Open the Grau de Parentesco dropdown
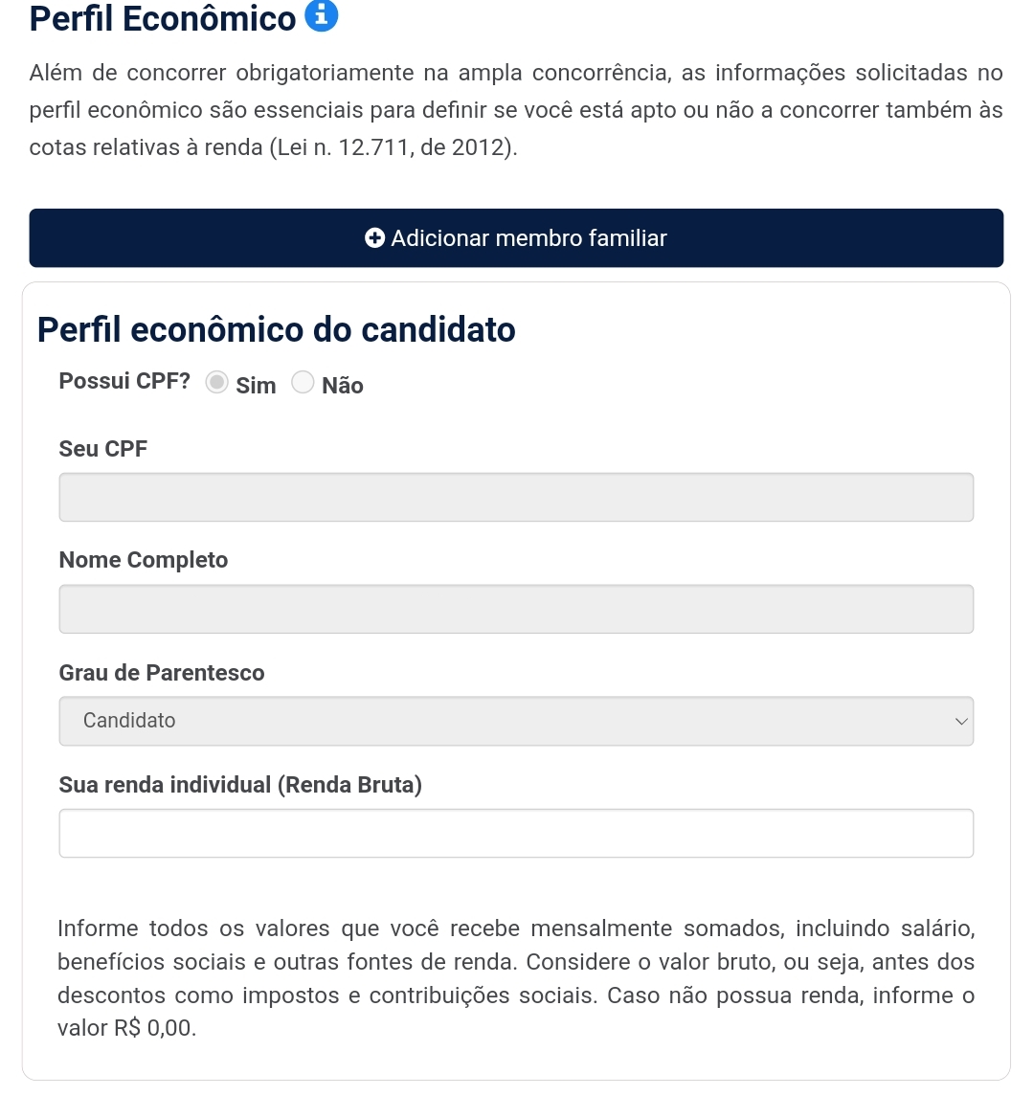The height and width of the screenshot is (1096, 1034). pos(516,721)
